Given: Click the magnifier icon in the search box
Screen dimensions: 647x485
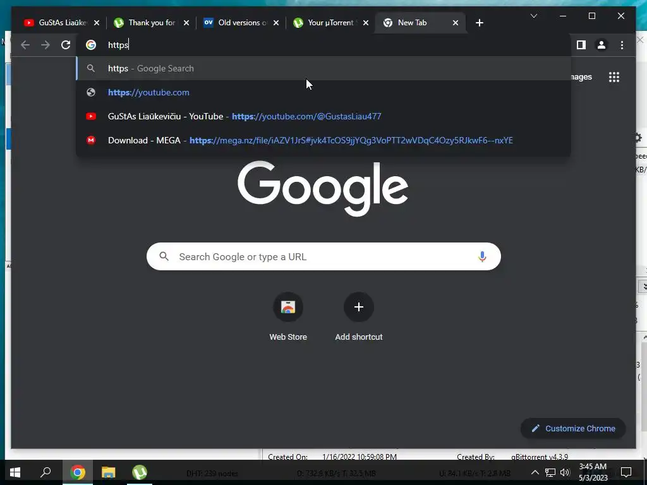Looking at the screenshot, I should point(164,256).
